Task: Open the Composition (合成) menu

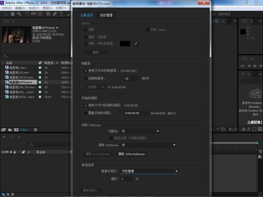Action: tap(34, 8)
